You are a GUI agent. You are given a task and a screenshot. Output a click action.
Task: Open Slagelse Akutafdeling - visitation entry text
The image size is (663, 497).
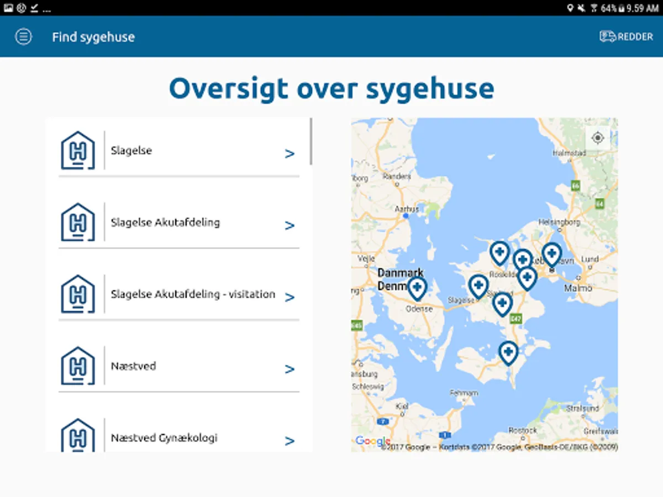(x=193, y=294)
